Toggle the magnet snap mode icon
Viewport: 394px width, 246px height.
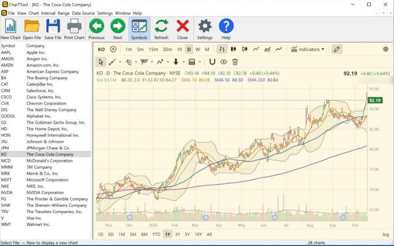212,61
